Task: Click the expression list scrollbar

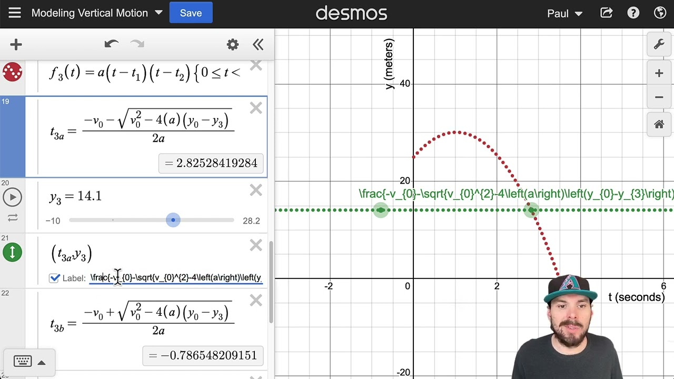Action: pos(271,282)
